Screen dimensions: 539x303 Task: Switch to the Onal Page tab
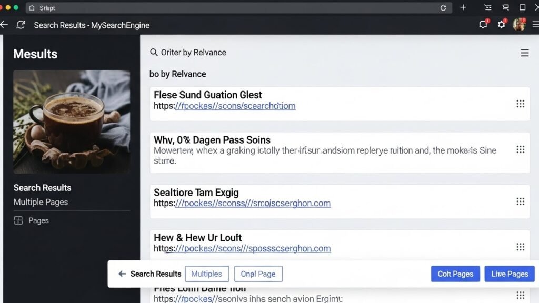(258, 274)
